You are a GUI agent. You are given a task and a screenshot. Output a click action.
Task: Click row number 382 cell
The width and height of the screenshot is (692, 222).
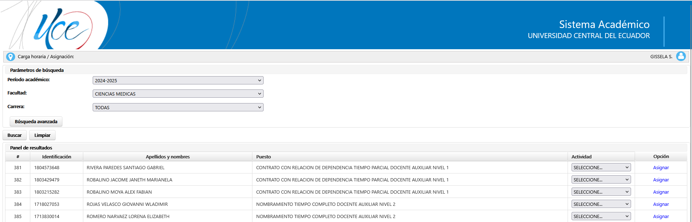(x=18, y=180)
